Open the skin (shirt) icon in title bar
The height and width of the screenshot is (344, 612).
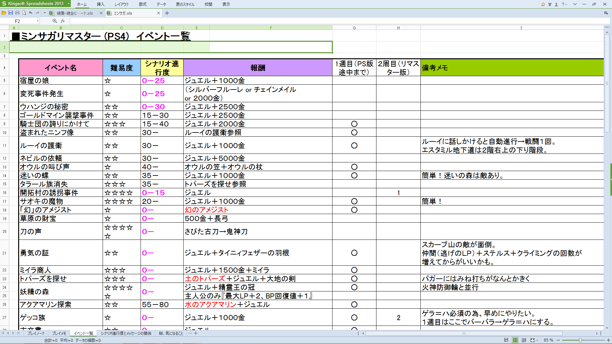pos(550,4)
